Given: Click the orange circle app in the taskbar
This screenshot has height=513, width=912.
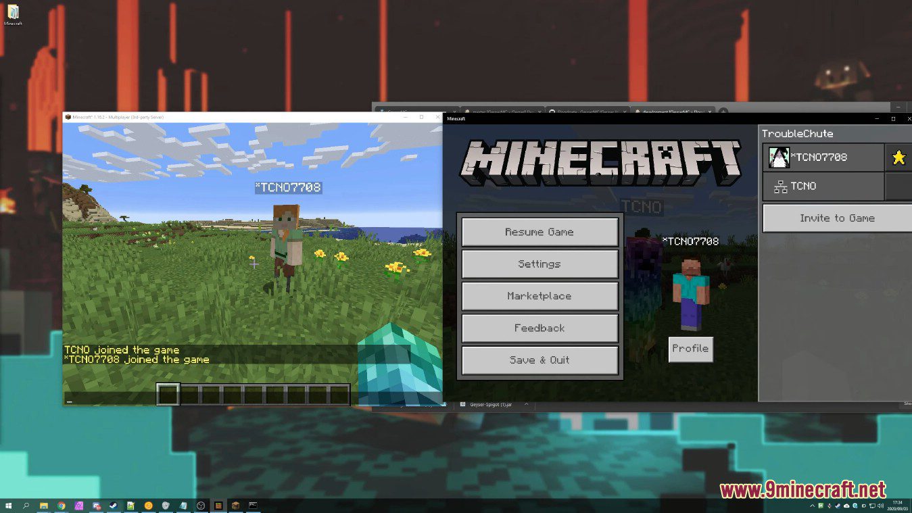Looking at the screenshot, I should pyautogui.click(x=149, y=506).
